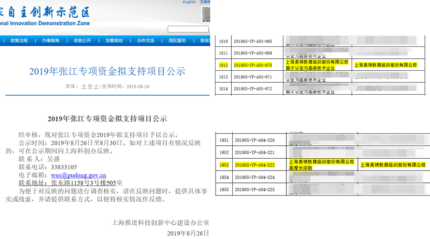Go to 发展规划 in the navigation bar
Image resolution: width=430 pixels, height=239 pixels.
(x=114, y=41)
